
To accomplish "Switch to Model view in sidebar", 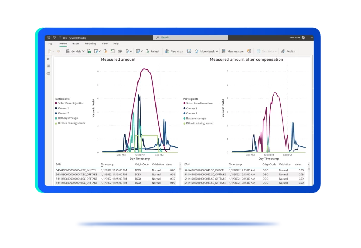I will click(x=48, y=73).
